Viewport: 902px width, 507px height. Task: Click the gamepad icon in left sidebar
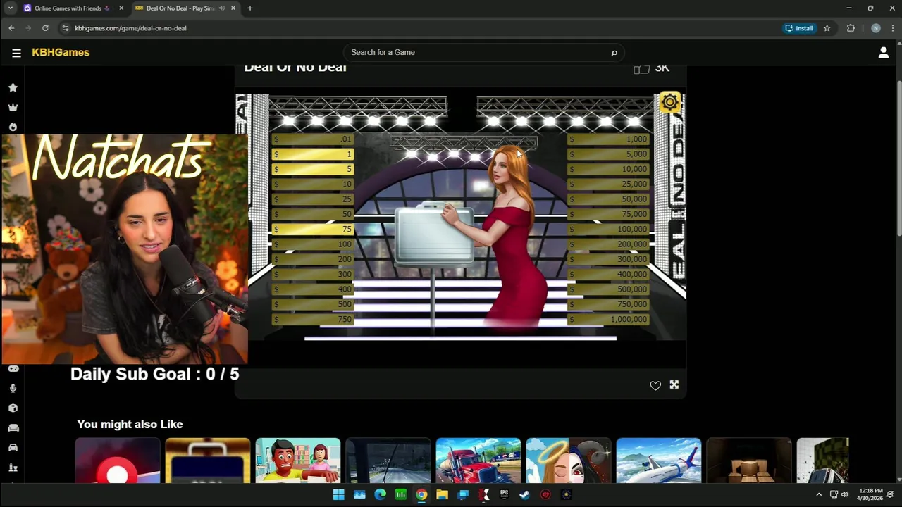[x=13, y=368]
